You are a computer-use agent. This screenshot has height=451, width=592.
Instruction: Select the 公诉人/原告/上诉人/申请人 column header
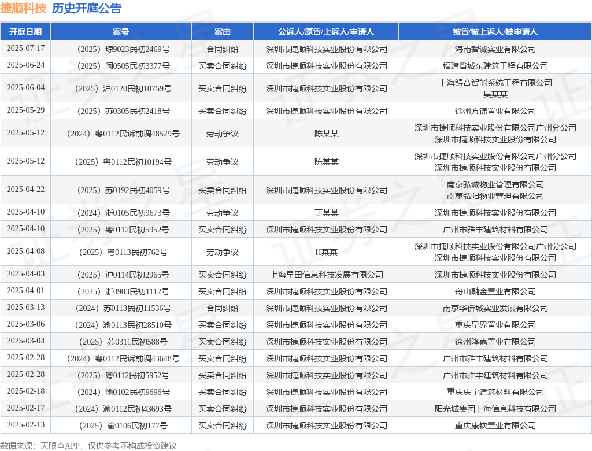[x=326, y=32]
